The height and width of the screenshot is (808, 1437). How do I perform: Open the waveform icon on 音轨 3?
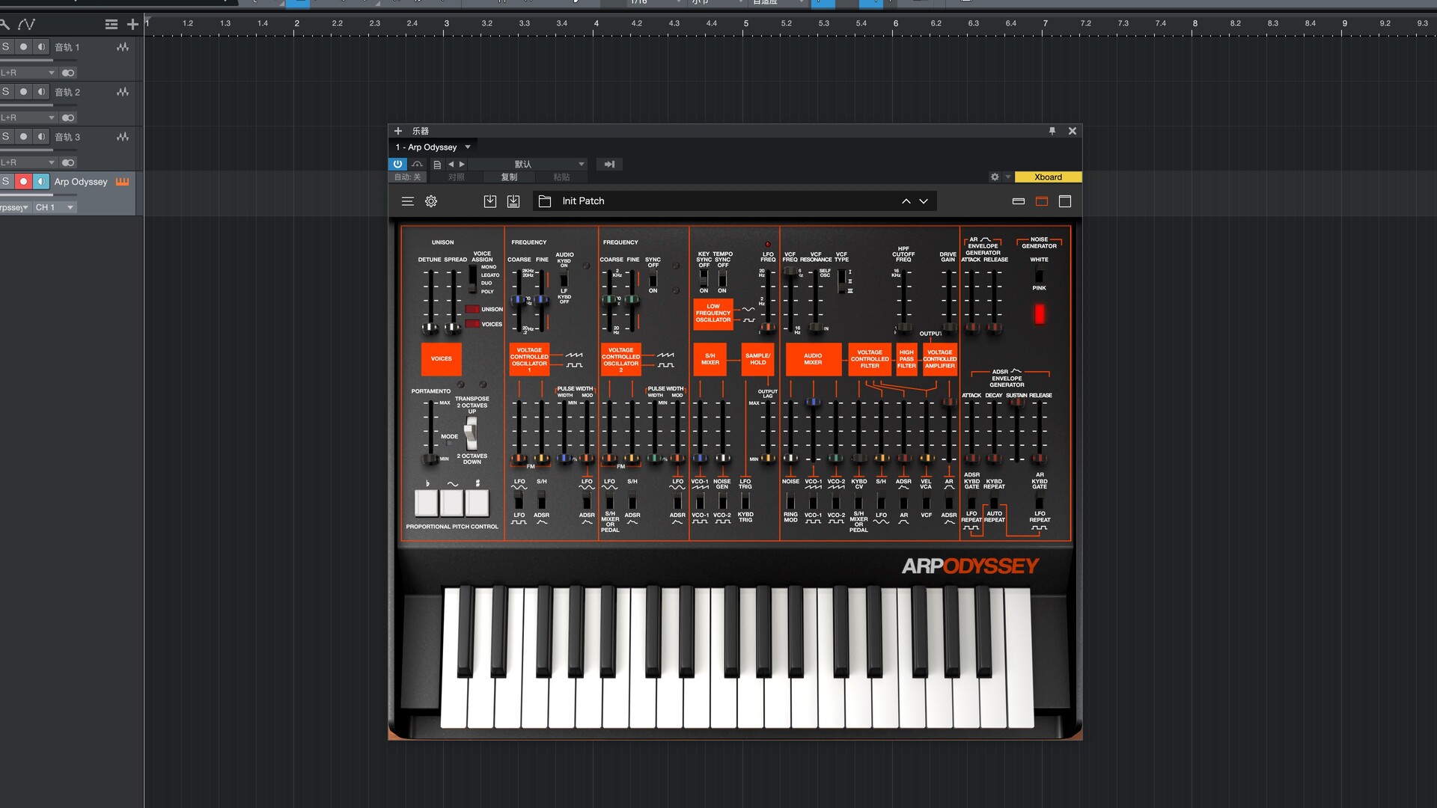click(x=123, y=137)
